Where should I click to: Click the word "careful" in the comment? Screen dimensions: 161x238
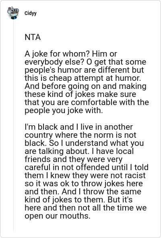pos(38,167)
